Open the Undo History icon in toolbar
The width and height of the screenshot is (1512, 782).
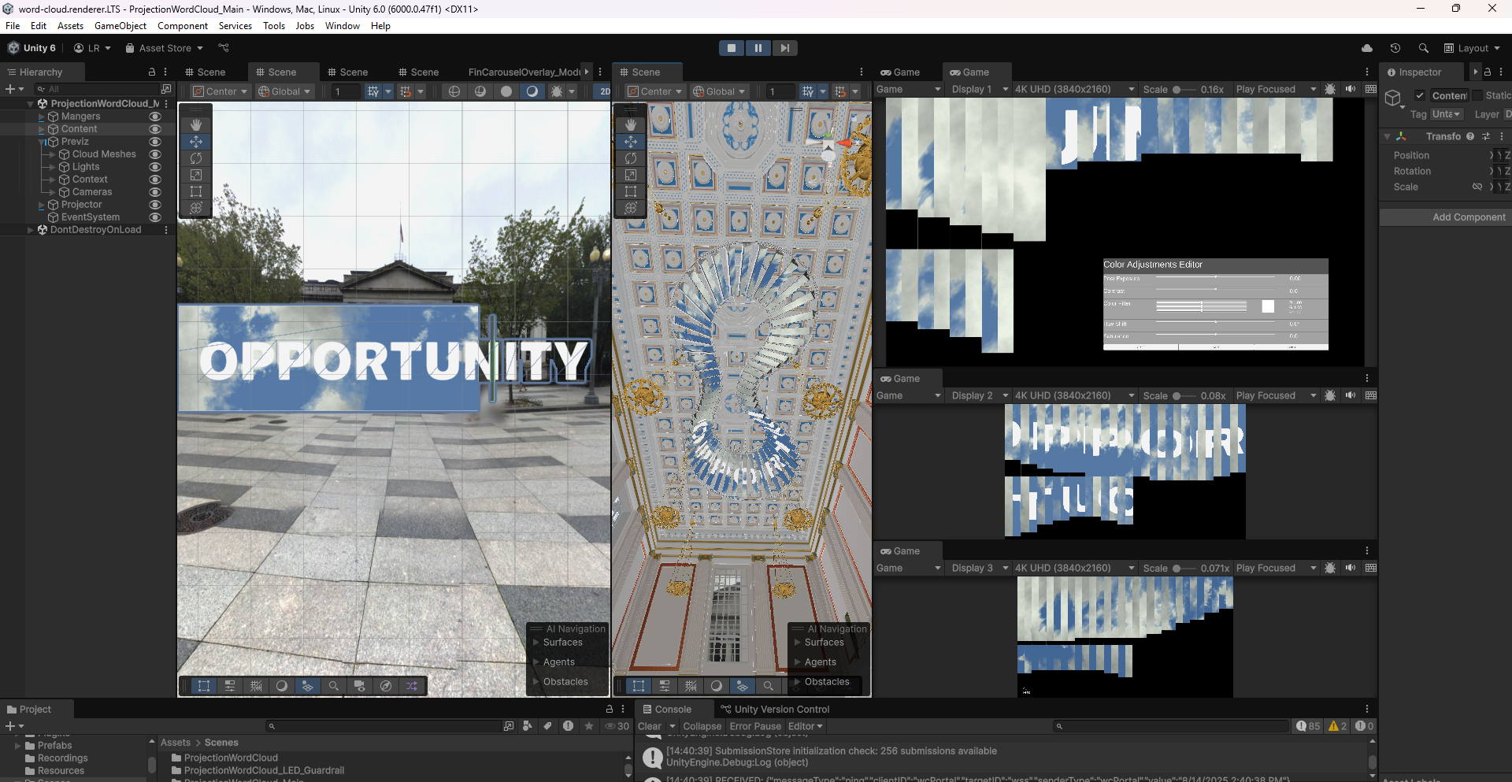coord(1395,48)
